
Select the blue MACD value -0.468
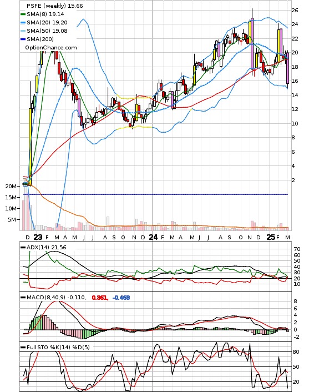tap(121, 298)
